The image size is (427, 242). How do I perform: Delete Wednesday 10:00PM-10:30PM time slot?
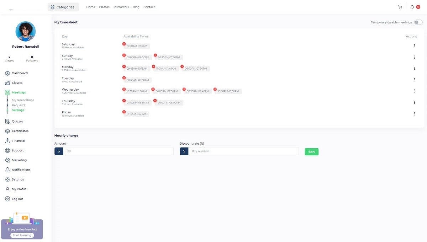click(x=215, y=89)
